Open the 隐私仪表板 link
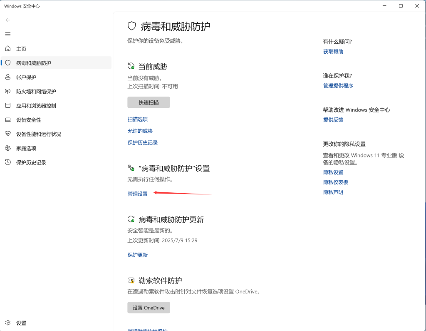The width and height of the screenshot is (426, 331). pos(336,182)
